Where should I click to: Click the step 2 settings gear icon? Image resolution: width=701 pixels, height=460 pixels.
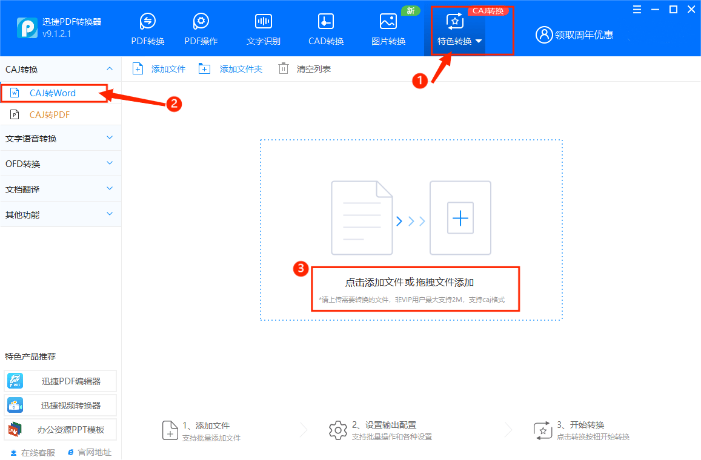coord(338,430)
